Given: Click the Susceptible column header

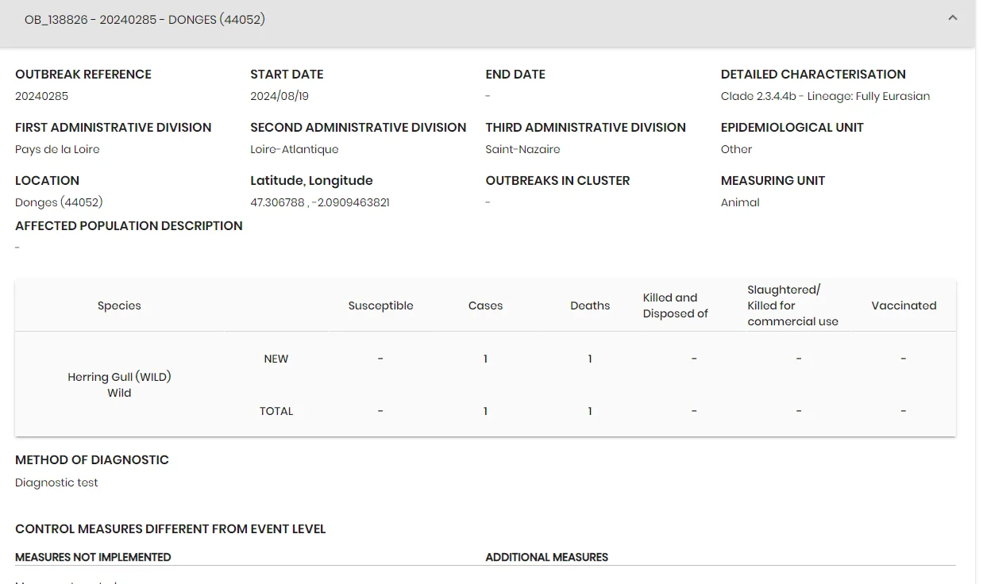Looking at the screenshot, I should [380, 305].
